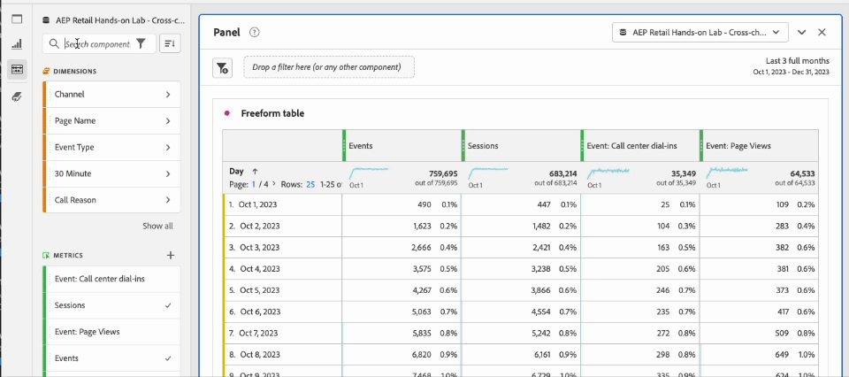The image size is (849, 377).
Task: Expand the Channel dimension chevron
Action: [x=168, y=94]
